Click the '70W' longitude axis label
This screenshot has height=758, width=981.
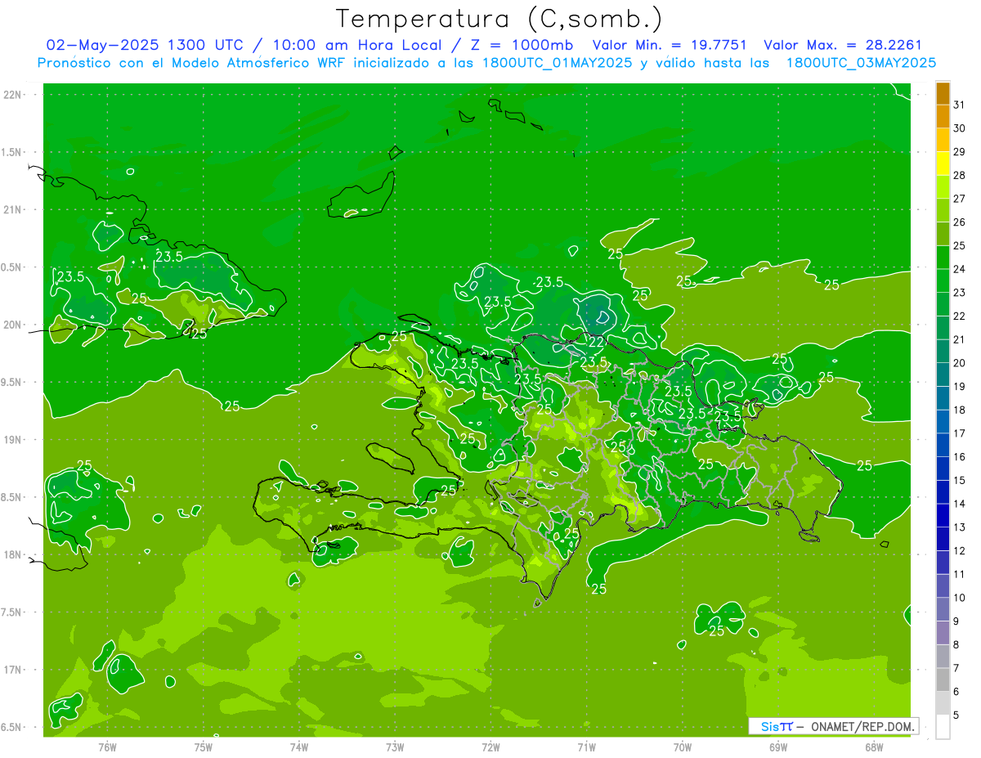pos(683,747)
